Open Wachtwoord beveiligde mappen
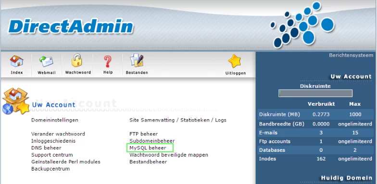 [169, 155]
